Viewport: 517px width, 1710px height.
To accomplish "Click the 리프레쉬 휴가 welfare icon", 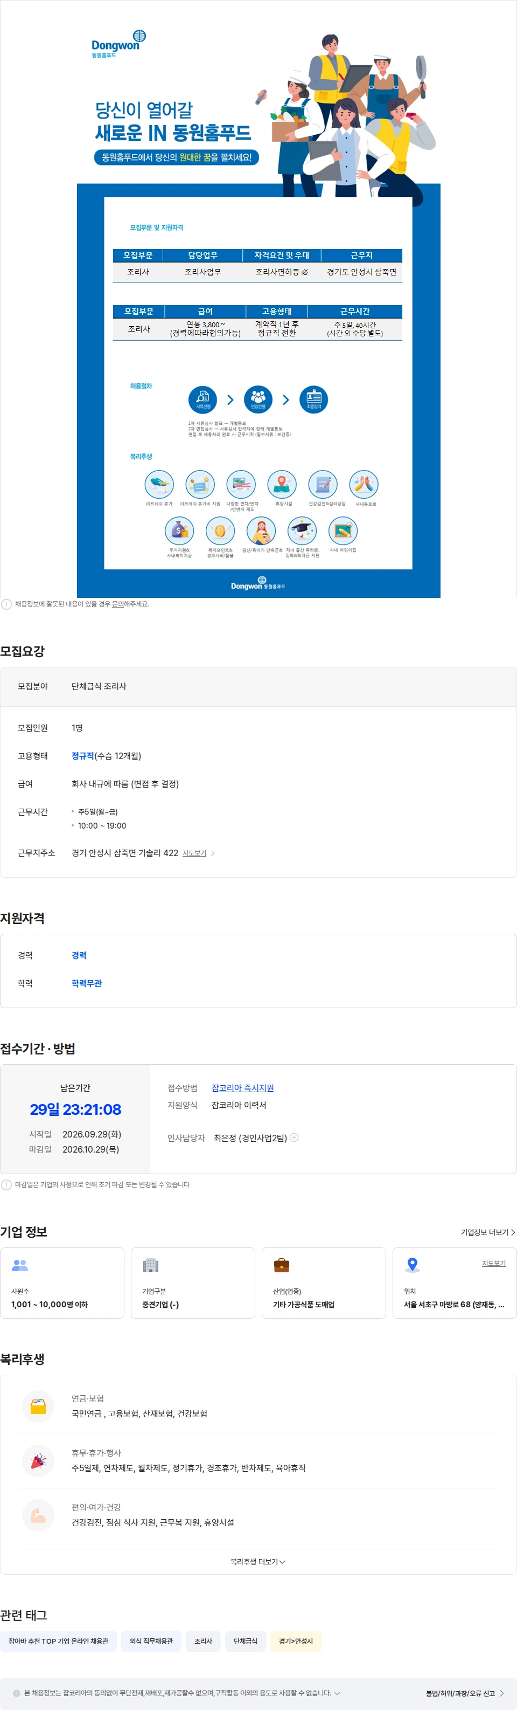I will click(x=159, y=485).
